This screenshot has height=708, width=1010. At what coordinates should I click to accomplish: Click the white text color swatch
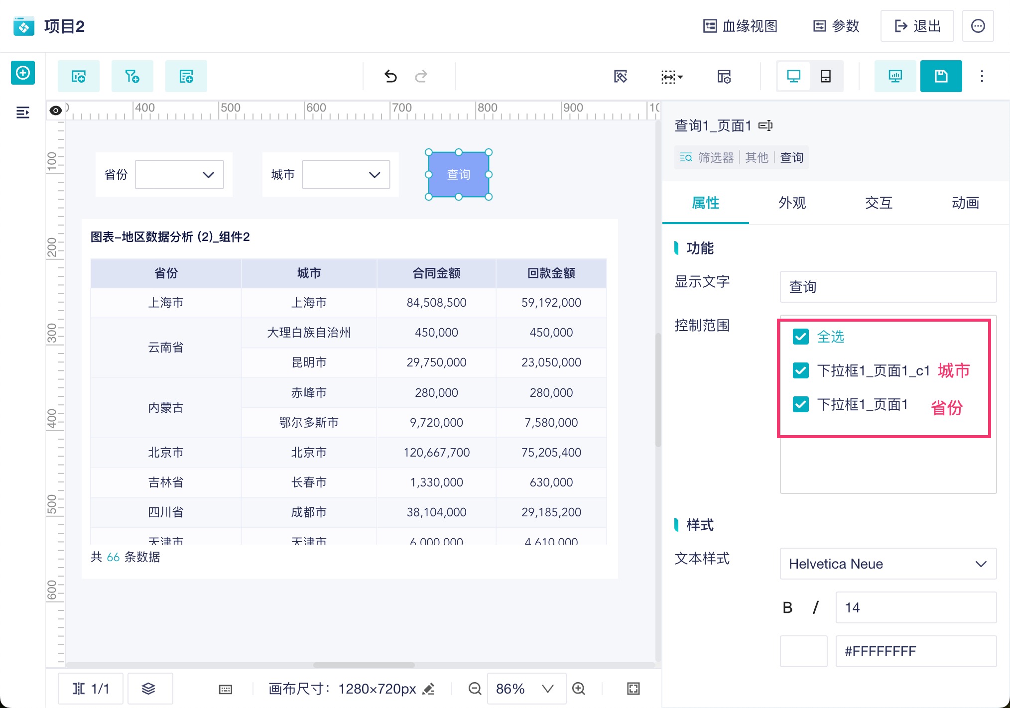803,651
